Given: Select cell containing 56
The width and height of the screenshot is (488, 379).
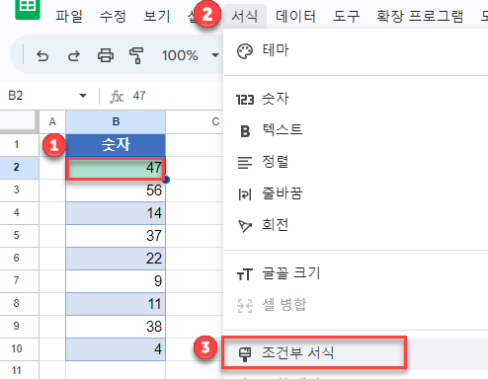Looking at the screenshot, I should (x=116, y=190).
